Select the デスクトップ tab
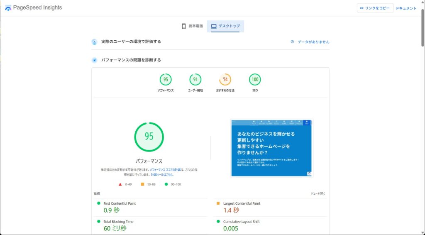425x235 pixels. (225, 26)
